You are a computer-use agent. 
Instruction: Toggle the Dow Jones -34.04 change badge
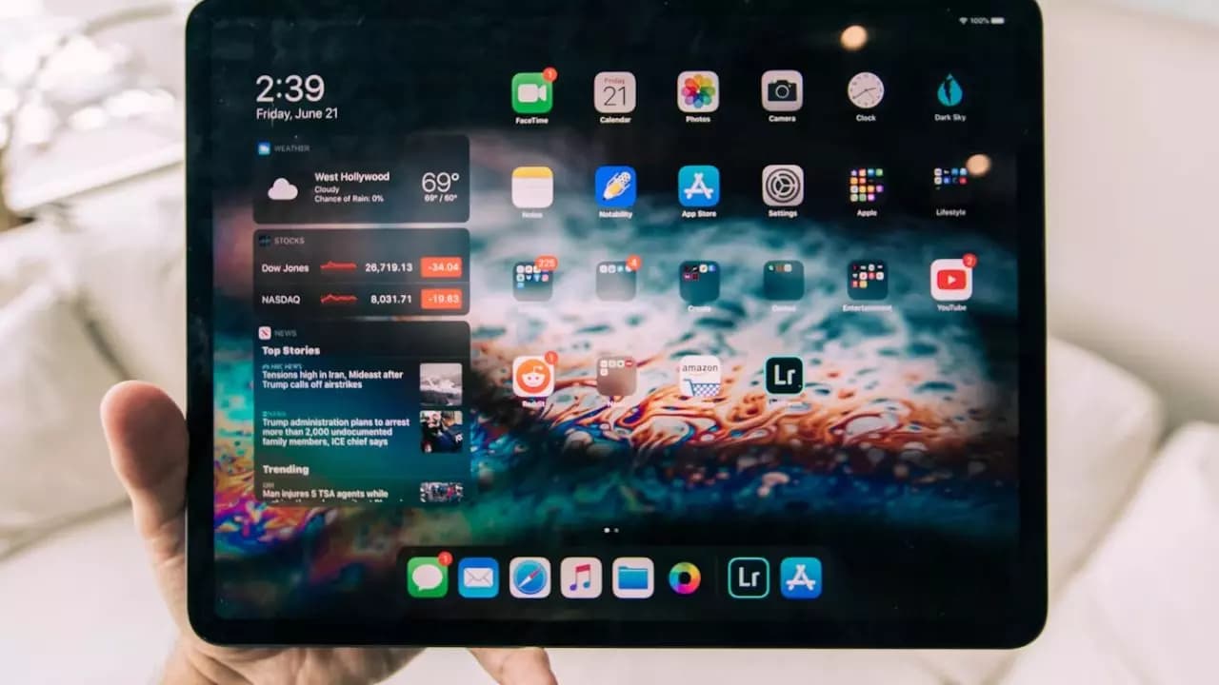tap(442, 267)
